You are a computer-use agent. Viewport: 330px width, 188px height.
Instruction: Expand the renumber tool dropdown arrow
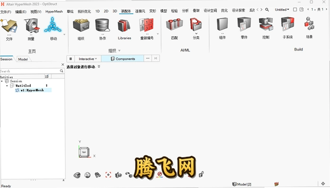[158, 34]
